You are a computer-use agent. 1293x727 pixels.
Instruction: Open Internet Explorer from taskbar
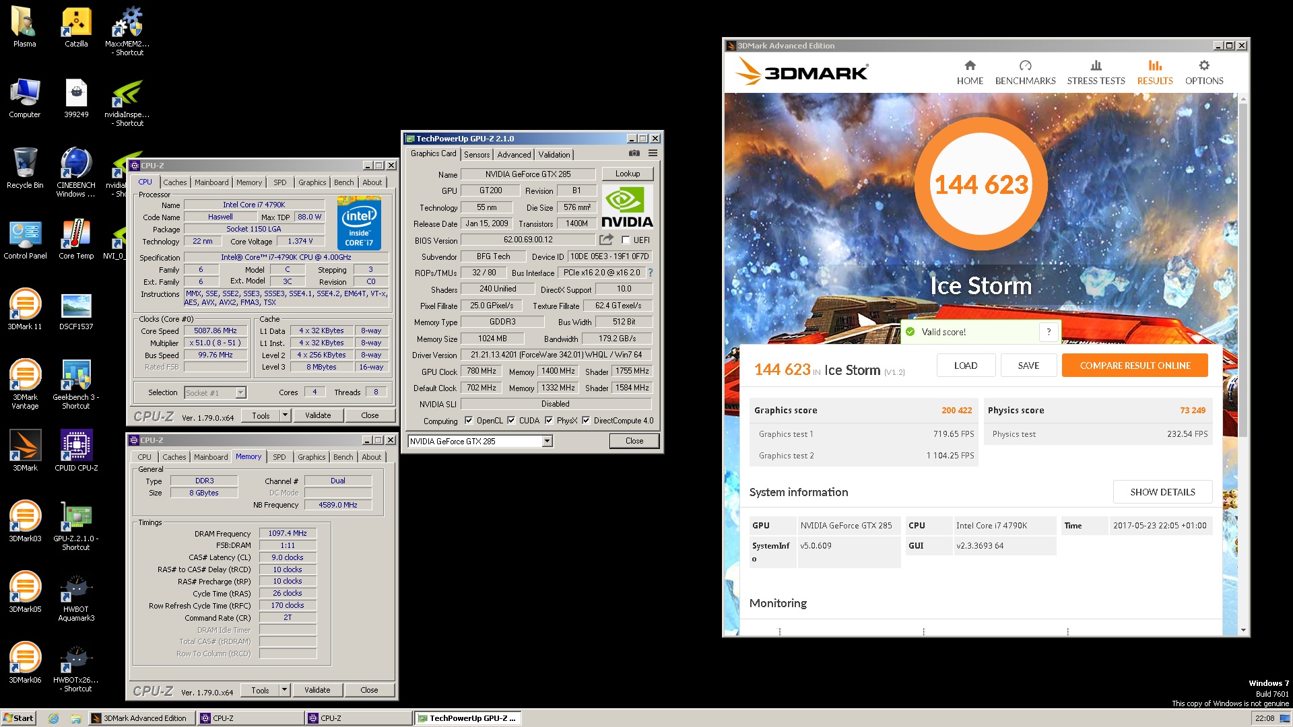point(54,718)
